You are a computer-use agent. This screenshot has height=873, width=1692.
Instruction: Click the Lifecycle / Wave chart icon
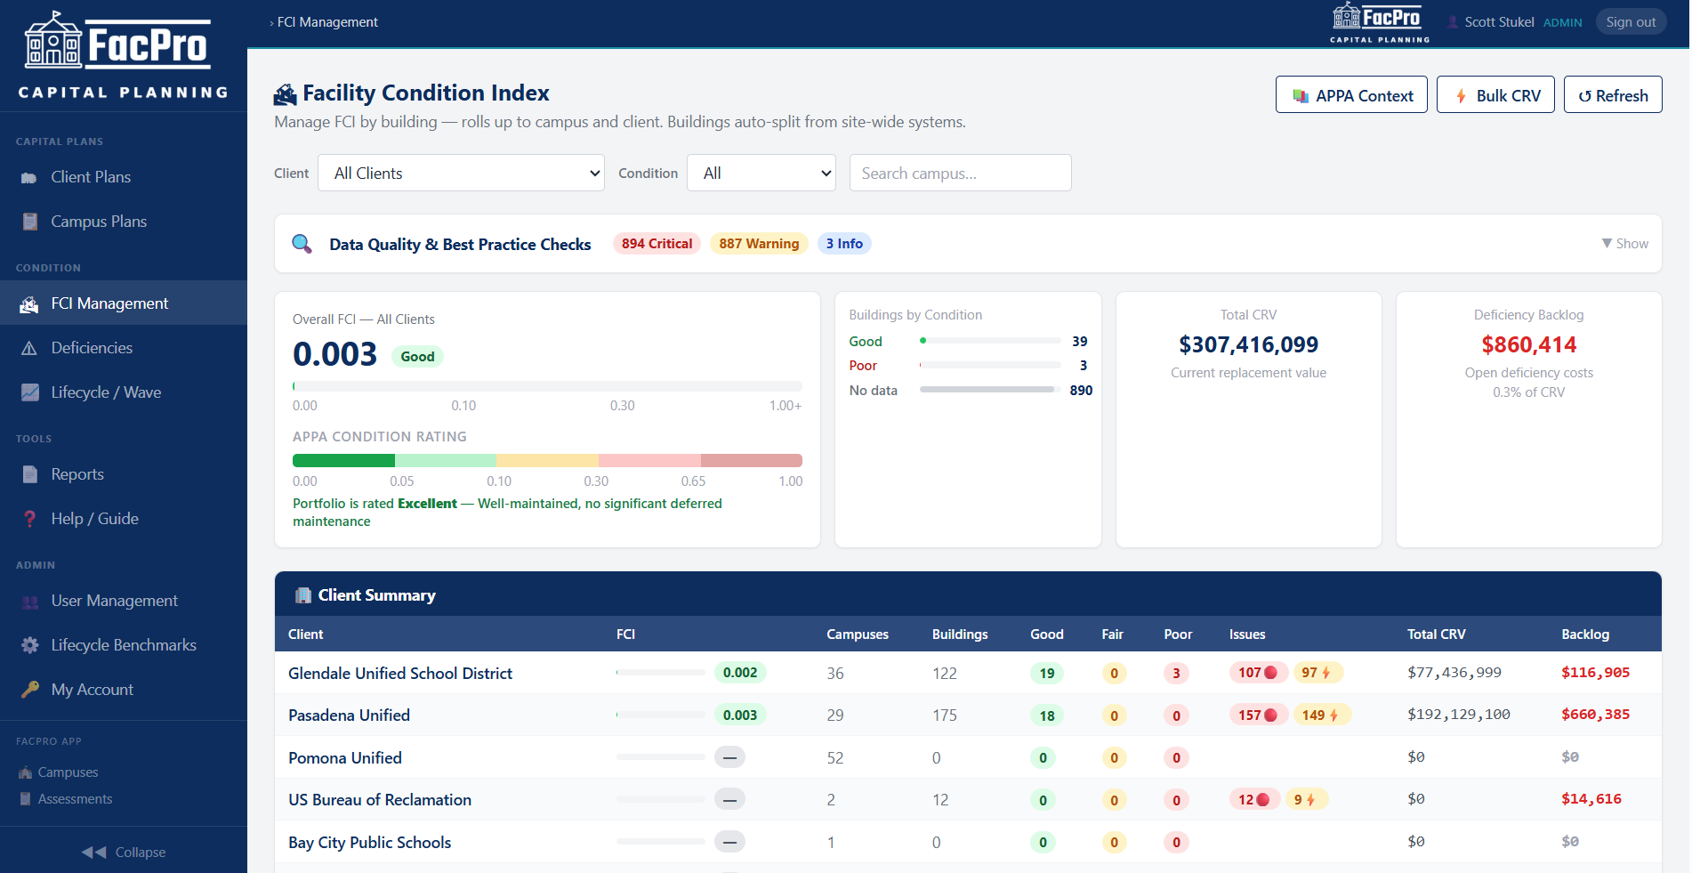click(x=29, y=392)
